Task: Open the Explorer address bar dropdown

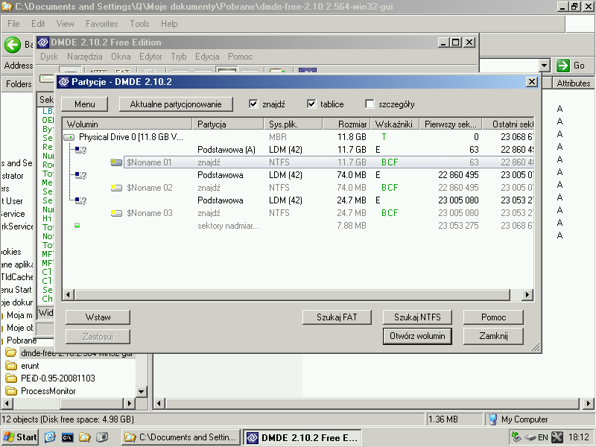Action: point(545,66)
